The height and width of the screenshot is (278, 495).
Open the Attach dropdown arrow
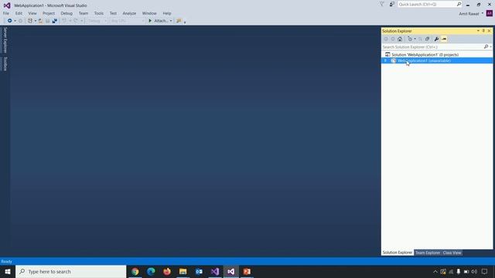click(x=171, y=21)
